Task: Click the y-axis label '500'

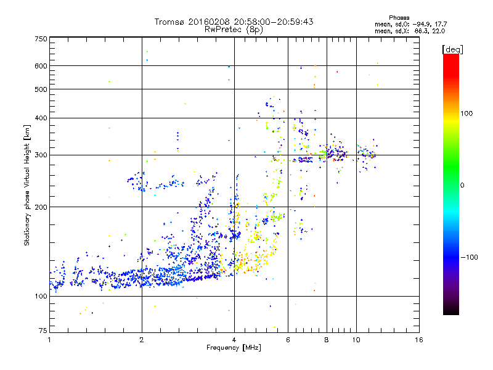Action: click(41, 89)
